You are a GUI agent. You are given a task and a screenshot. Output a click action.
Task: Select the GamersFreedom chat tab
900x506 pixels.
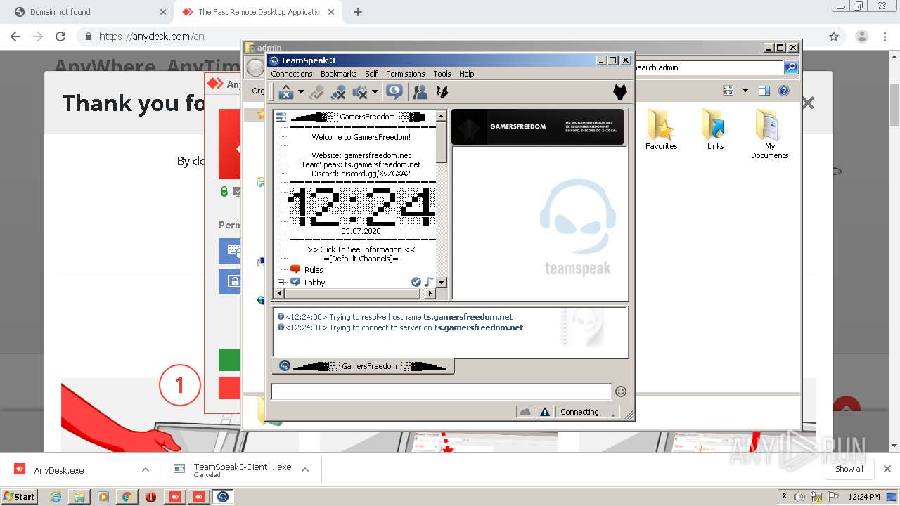(363, 366)
